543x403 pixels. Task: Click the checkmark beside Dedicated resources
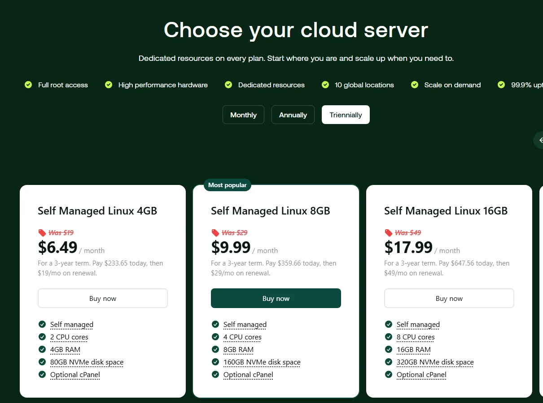pos(228,85)
